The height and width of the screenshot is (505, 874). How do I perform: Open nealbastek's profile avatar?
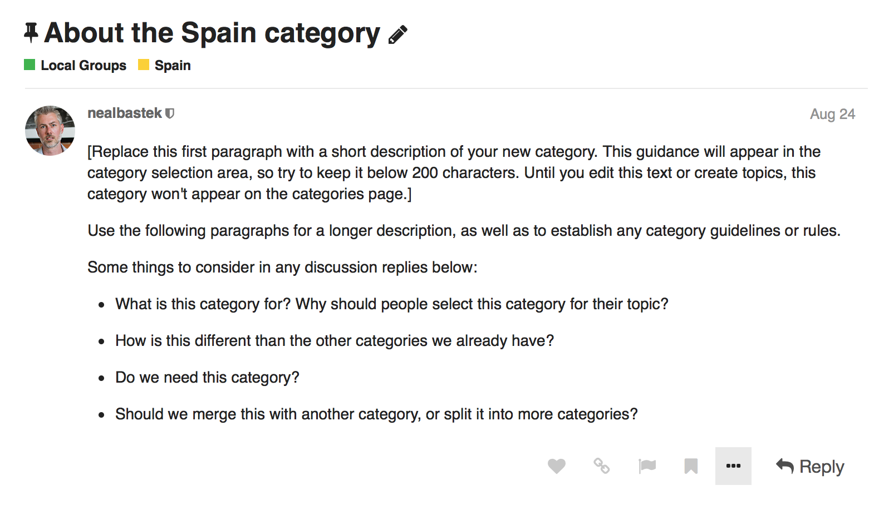(x=50, y=131)
